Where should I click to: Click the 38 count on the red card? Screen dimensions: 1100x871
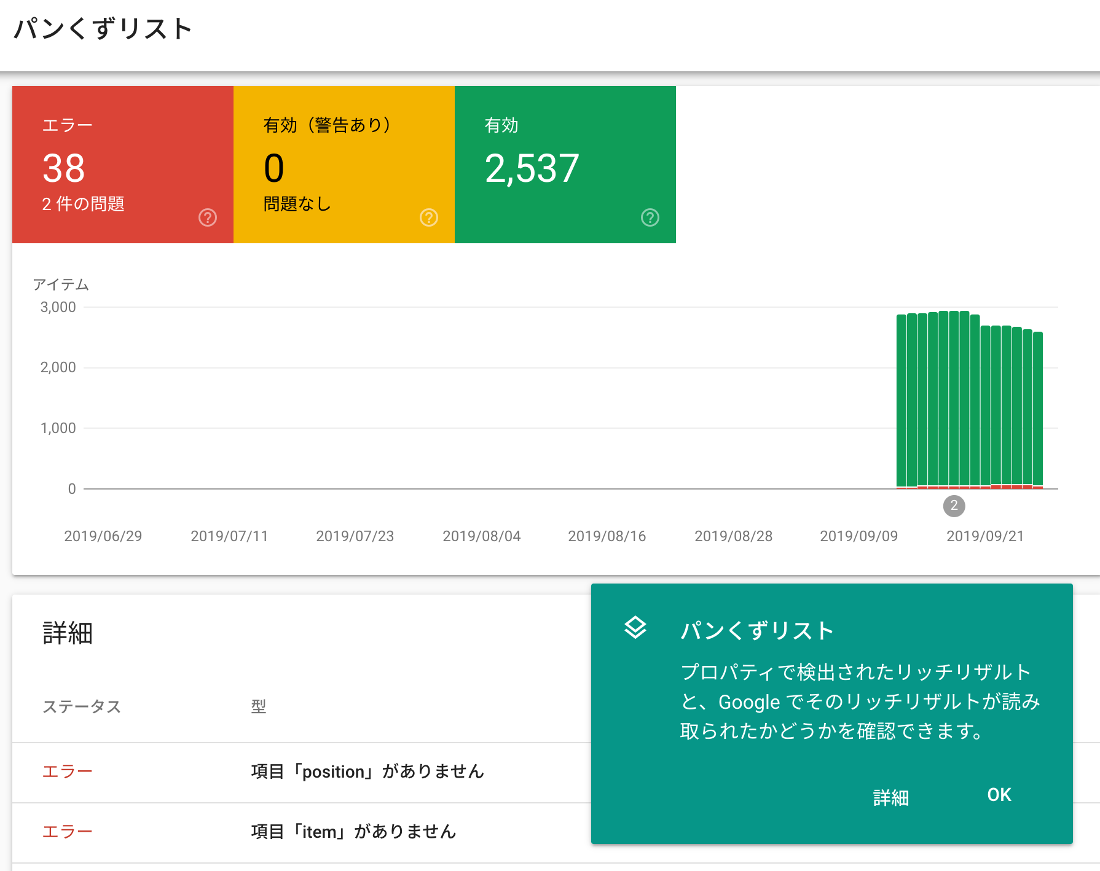[64, 168]
